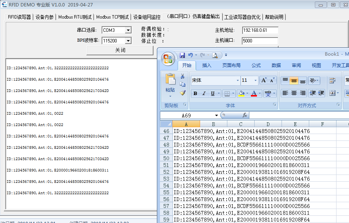Merge and center selected cells
The image size is (349, 223).
[x=332, y=93]
